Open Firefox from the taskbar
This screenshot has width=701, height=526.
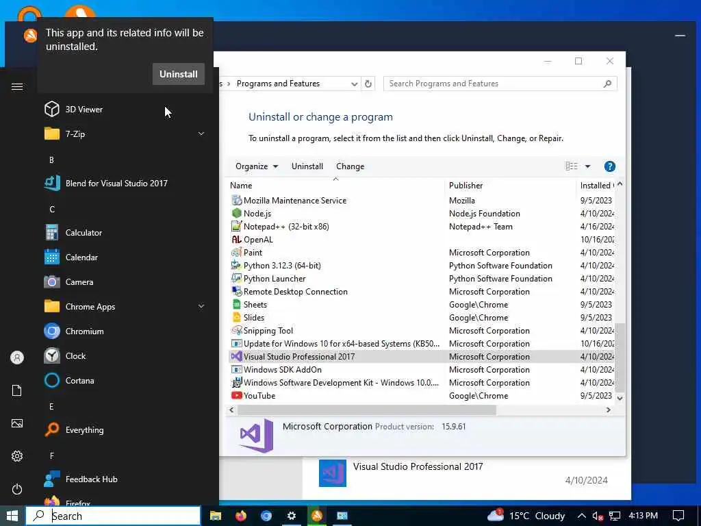(241, 516)
